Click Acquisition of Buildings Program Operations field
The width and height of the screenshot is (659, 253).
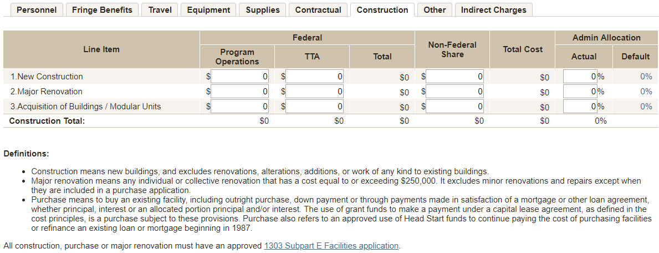click(240, 107)
